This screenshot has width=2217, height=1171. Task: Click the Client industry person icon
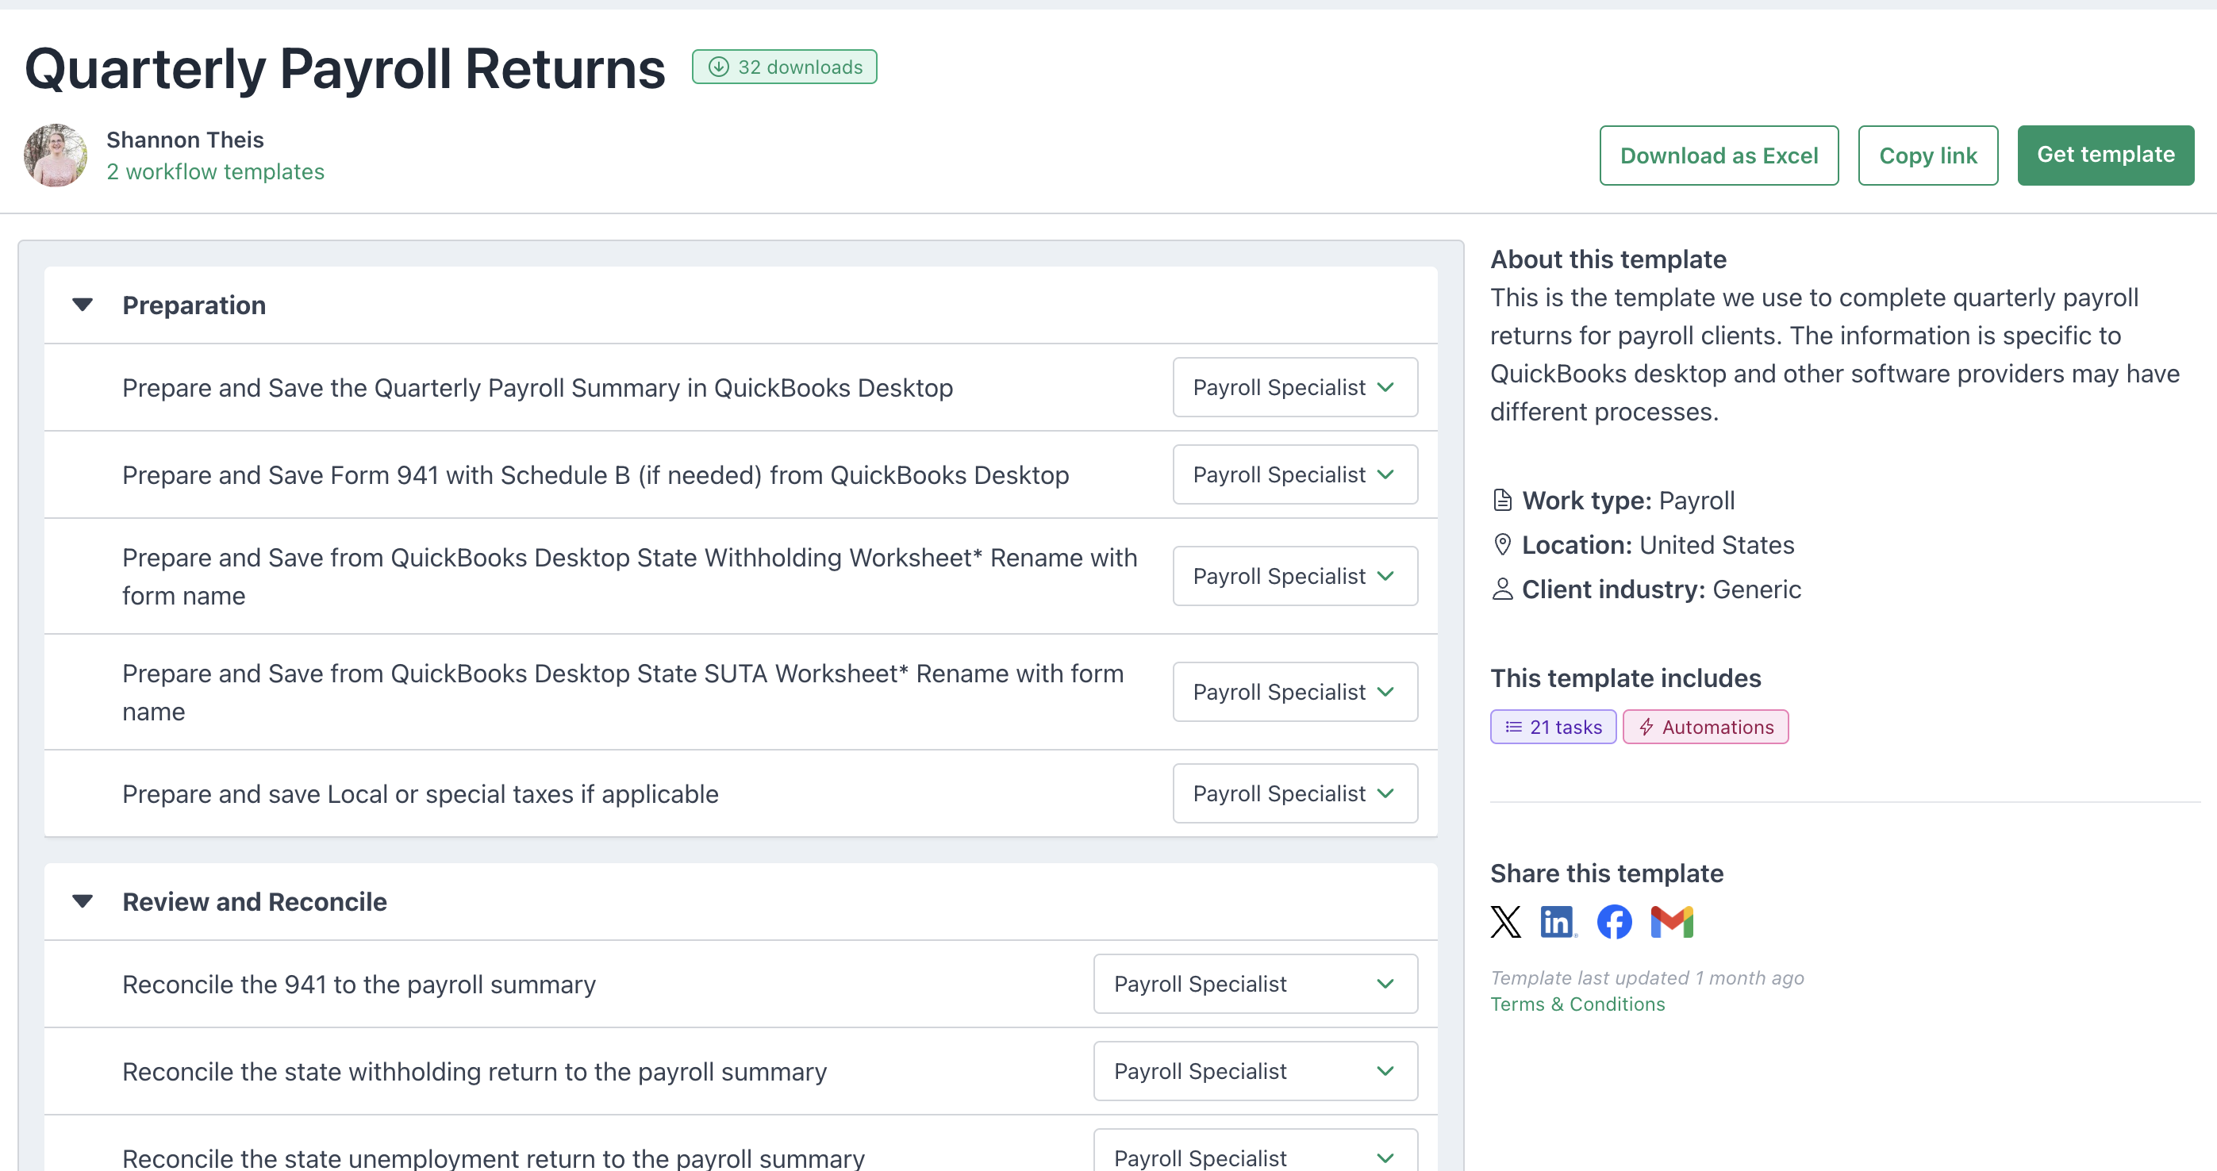pyautogui.click(x=1502, y=589)
